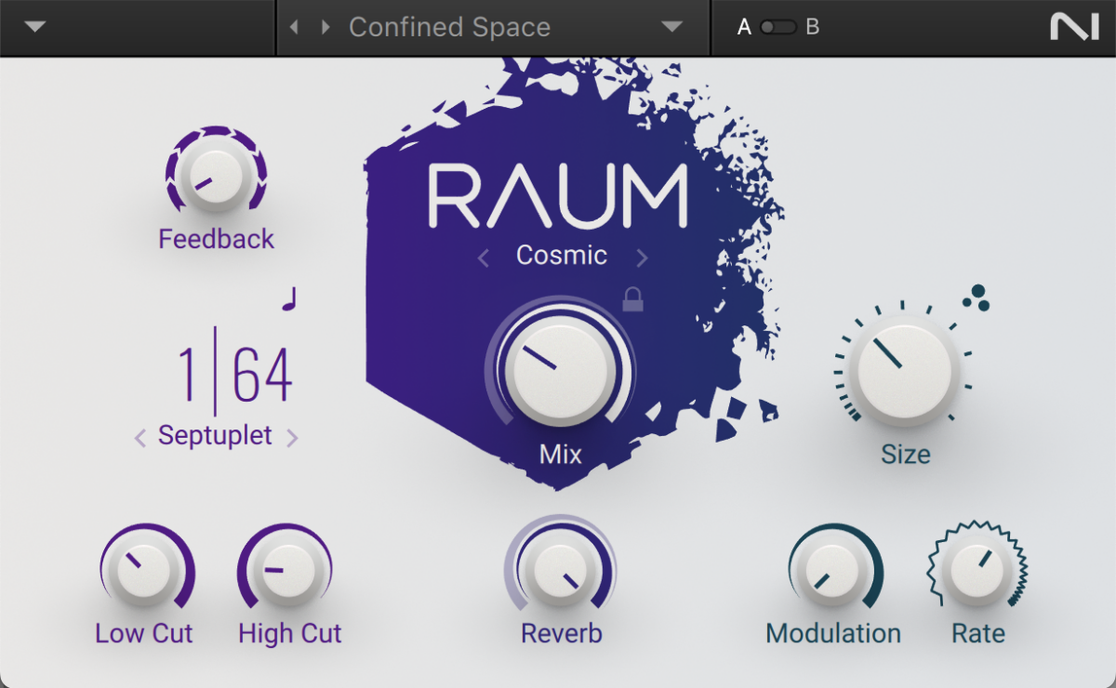
Task: Click the Septuplet division label
Action: (x=215, y=435)
